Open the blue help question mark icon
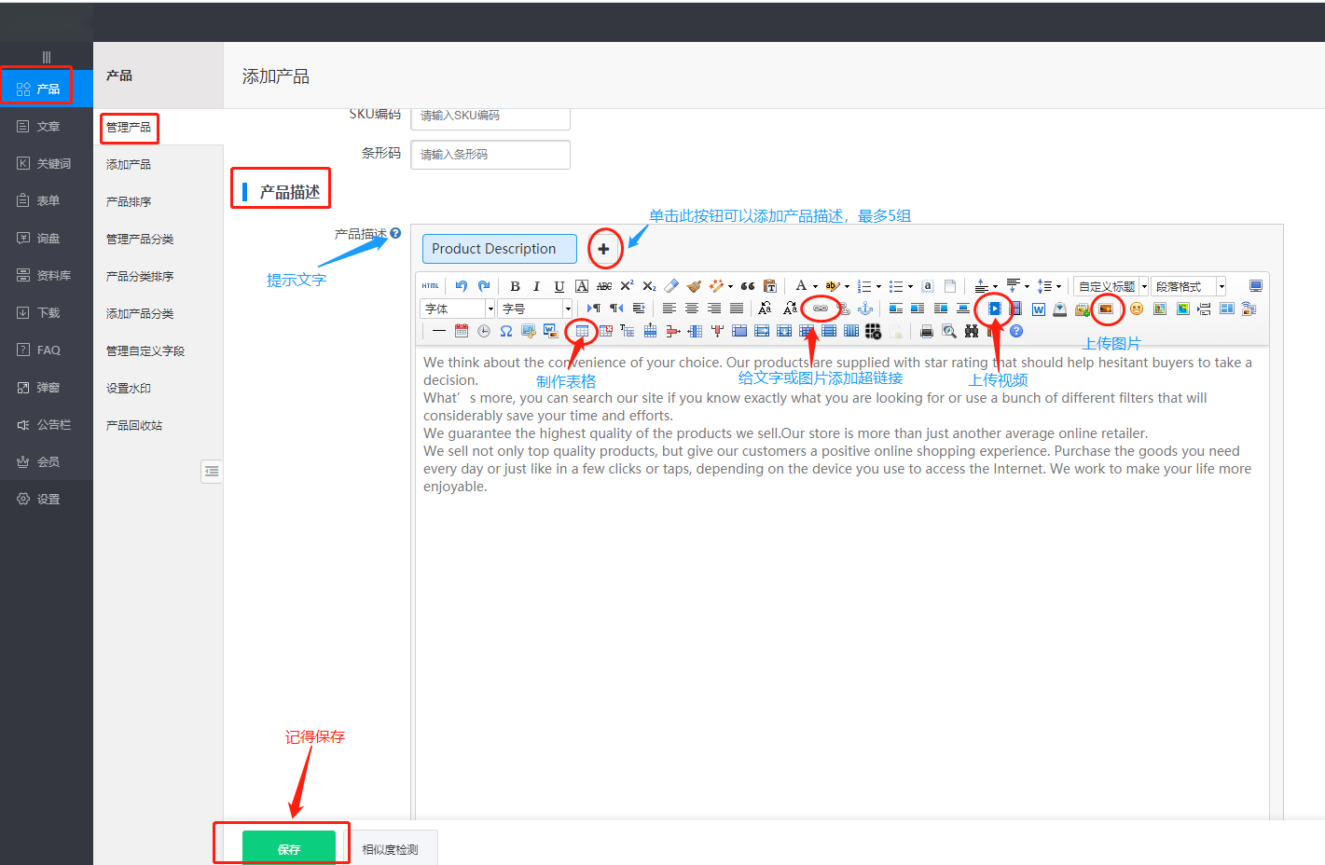The width and height of the screenshot is (1325, 865). point(1016,331)
